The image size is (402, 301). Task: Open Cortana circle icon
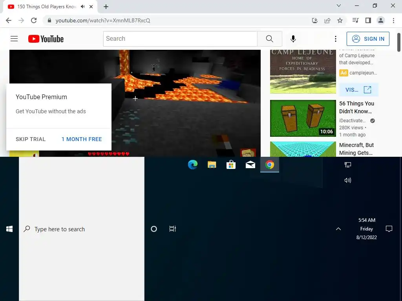coord(154,229)
